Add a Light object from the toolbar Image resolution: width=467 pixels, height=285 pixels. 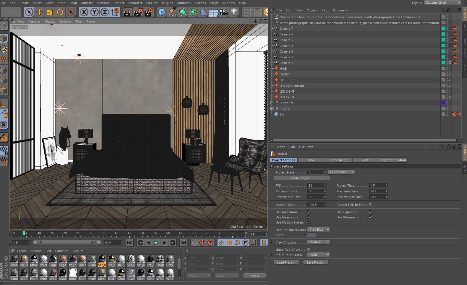tap(234, 12)
